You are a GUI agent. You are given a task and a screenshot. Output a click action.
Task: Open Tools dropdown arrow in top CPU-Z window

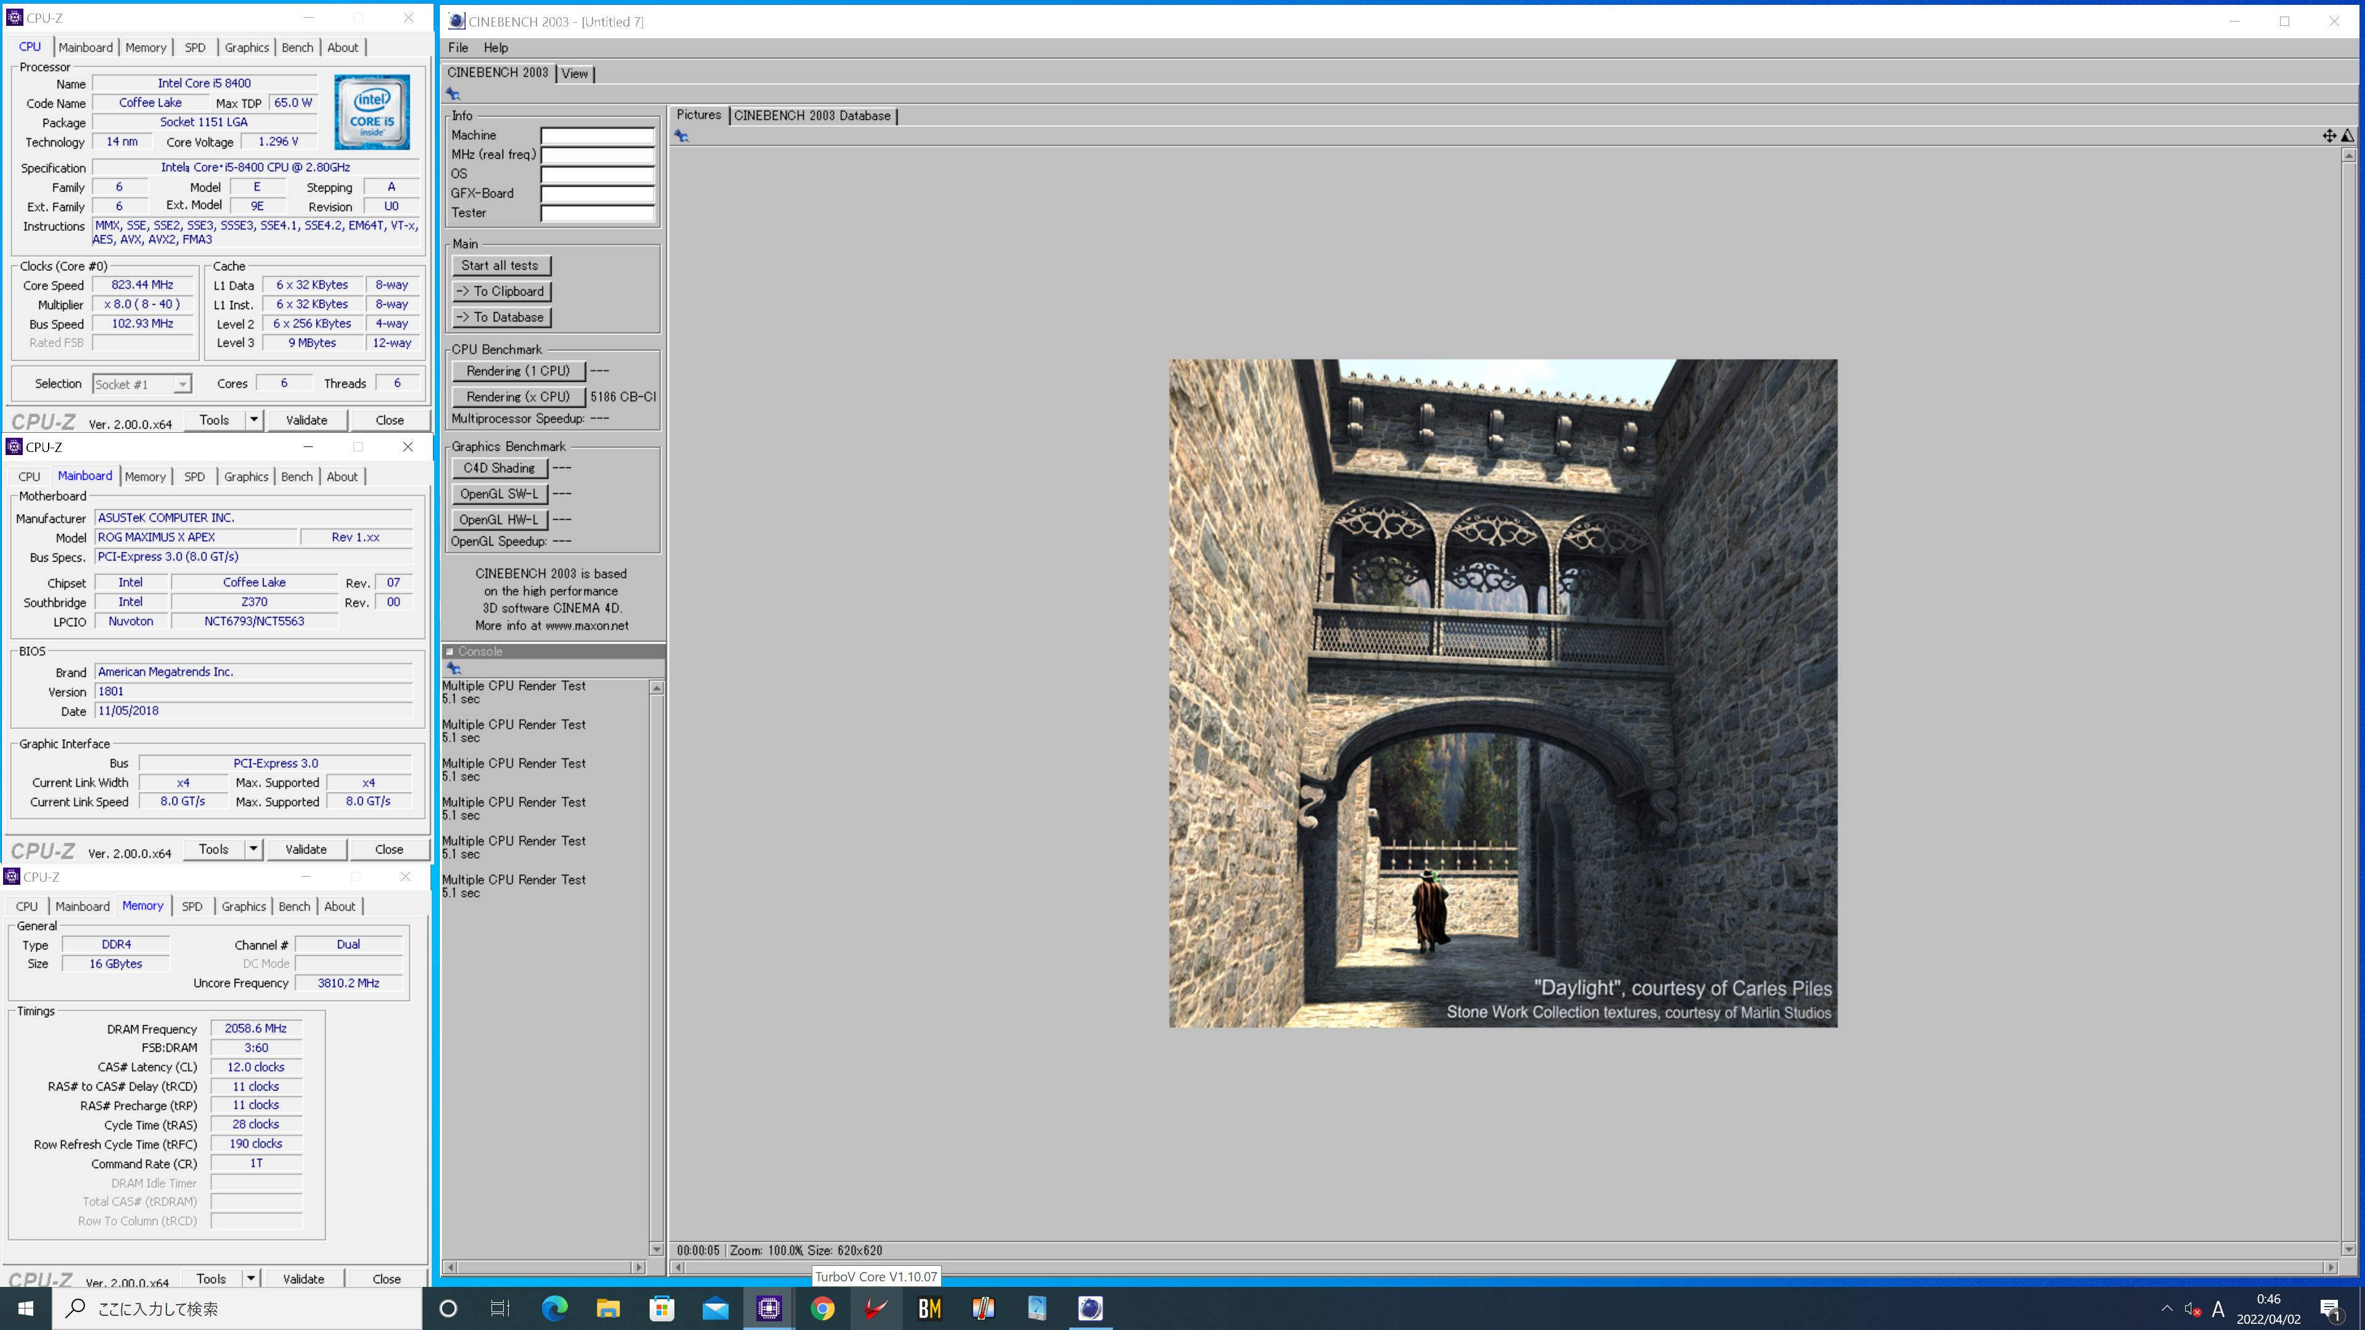pos(254,419)
